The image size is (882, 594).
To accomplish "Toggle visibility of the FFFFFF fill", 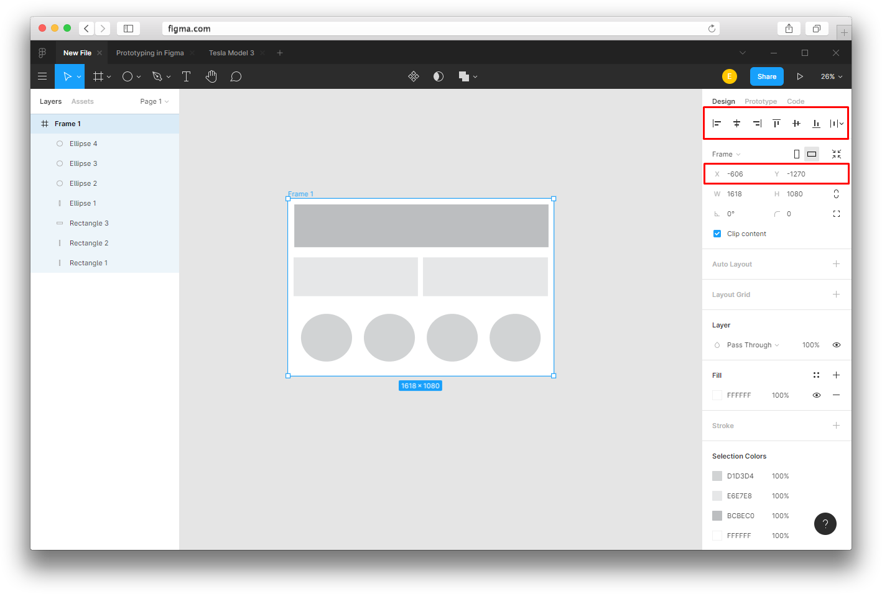I will click(817, 395).
